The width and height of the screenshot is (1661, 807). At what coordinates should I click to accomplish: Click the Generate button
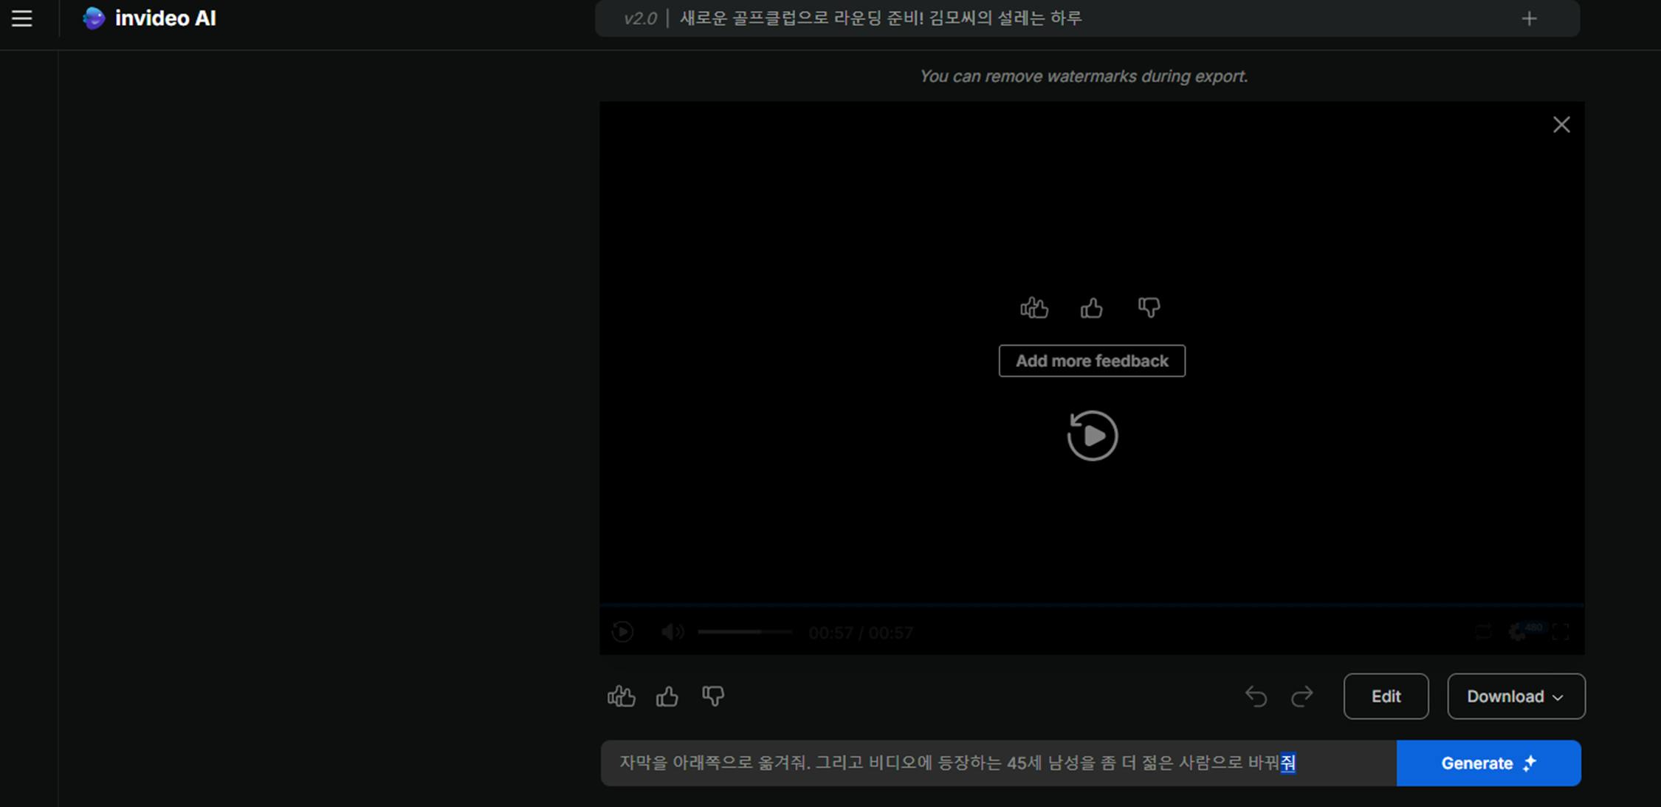point(1488,763)
